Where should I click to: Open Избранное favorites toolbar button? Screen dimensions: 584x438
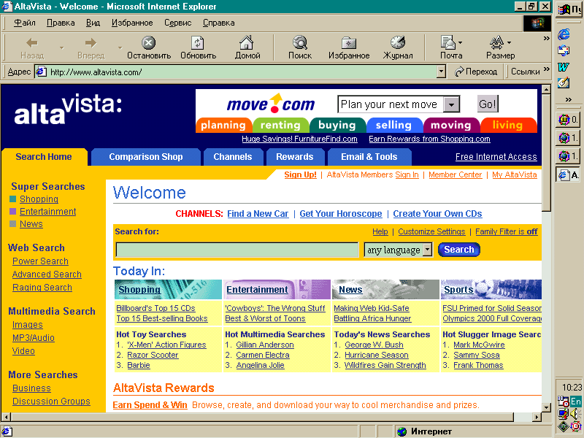(349, 47)
